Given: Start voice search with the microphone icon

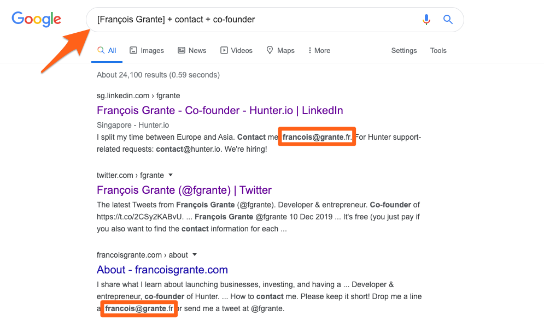Looking at the screenshot, I should click(426, 20).
